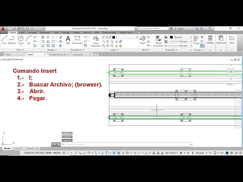243x182 pixels.
Task: Click the Save icon in quick access toolbar
Action: (x=19, y=28)
